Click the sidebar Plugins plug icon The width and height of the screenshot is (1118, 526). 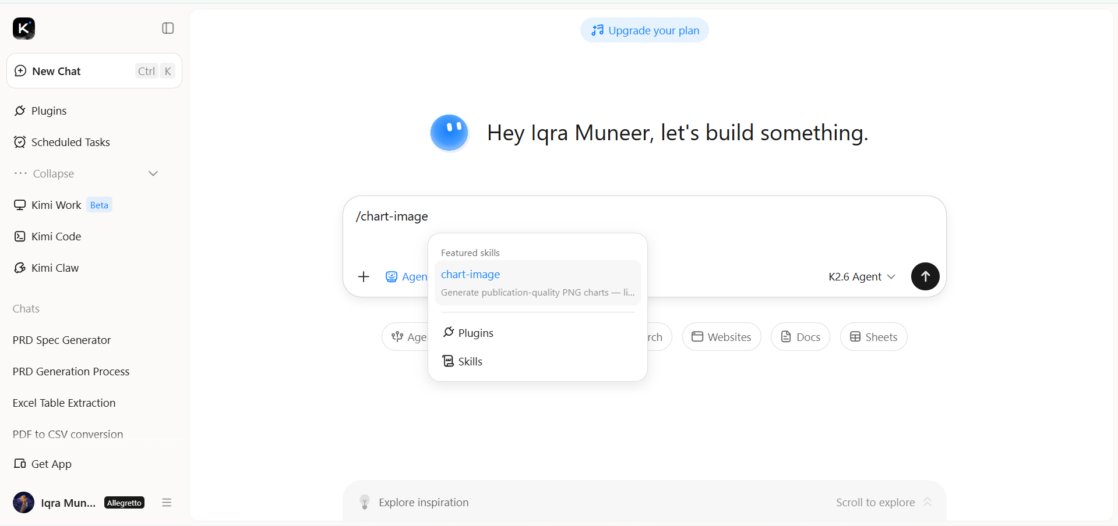(x=20, y=111)
